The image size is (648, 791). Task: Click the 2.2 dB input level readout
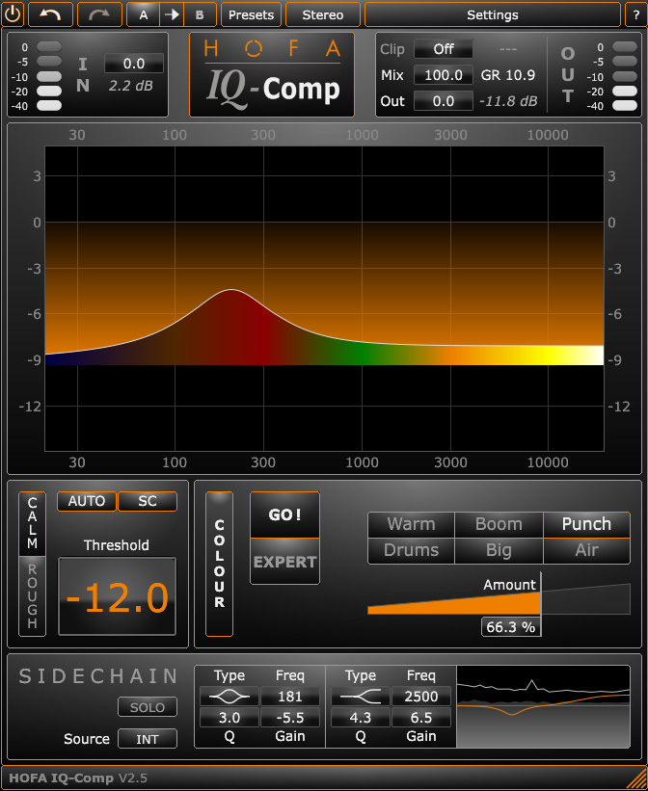(130, 86)
